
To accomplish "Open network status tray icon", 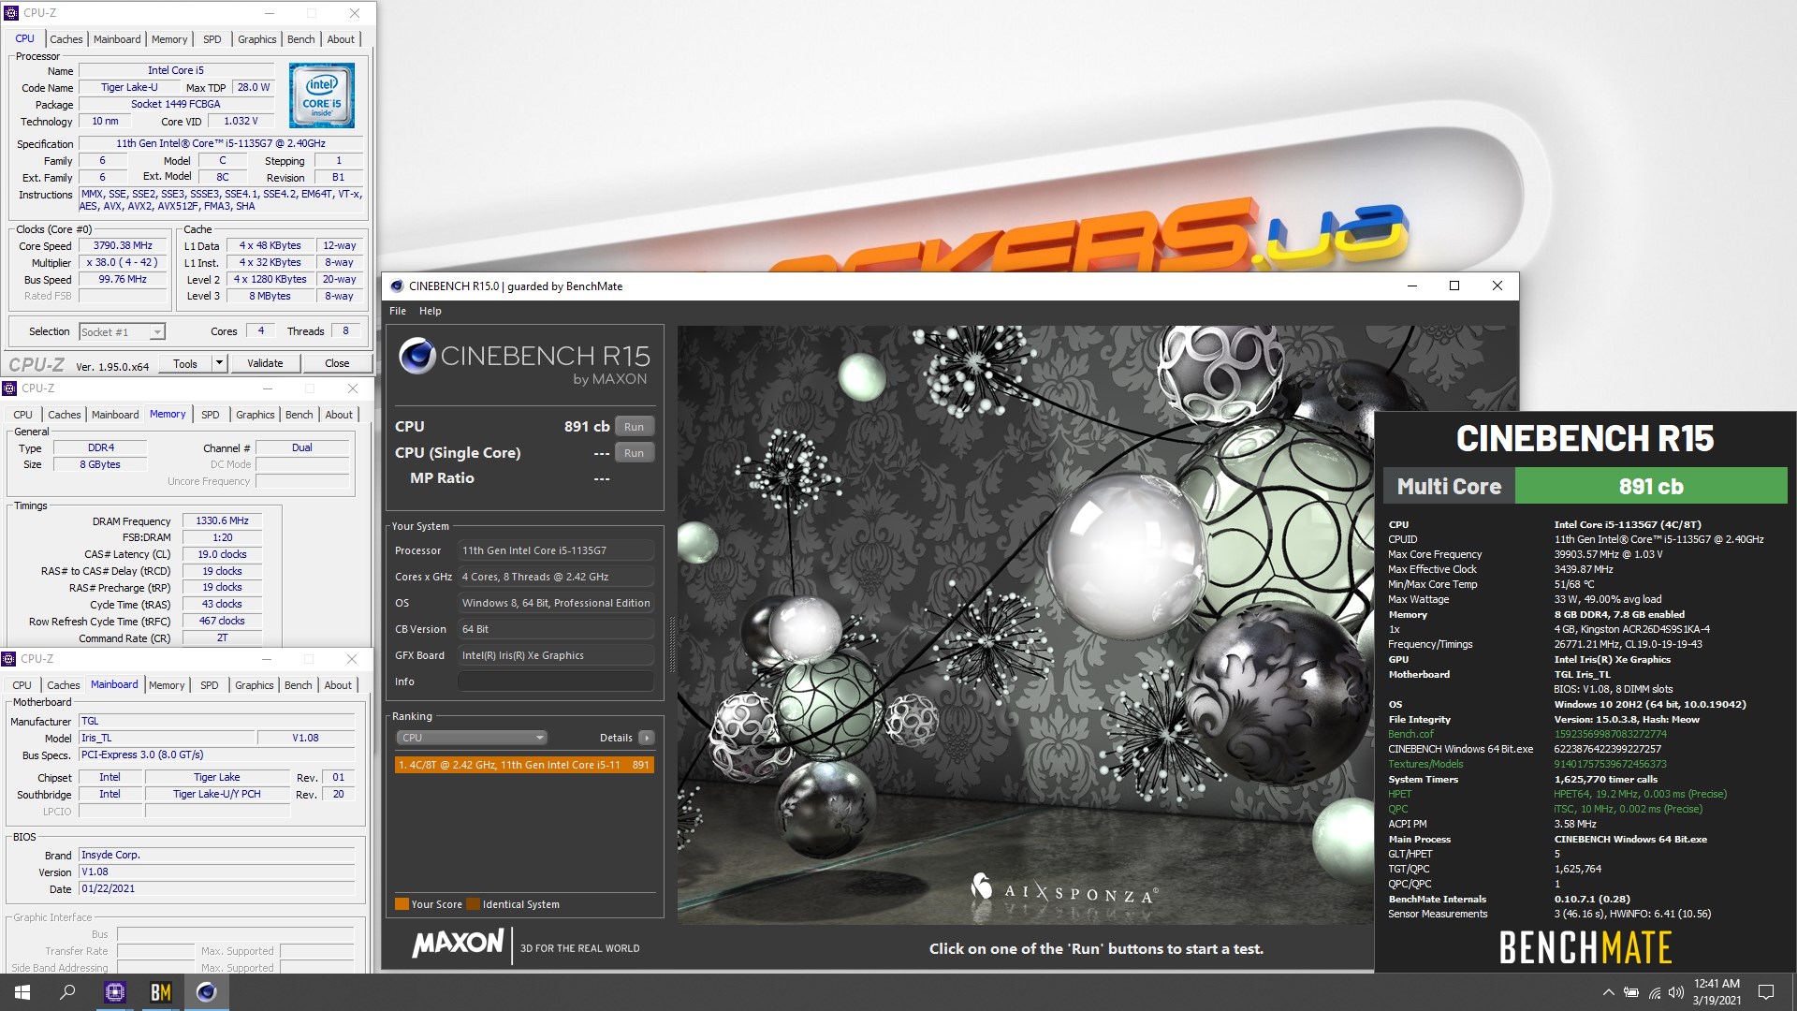I will click(x=1654, y=992).
